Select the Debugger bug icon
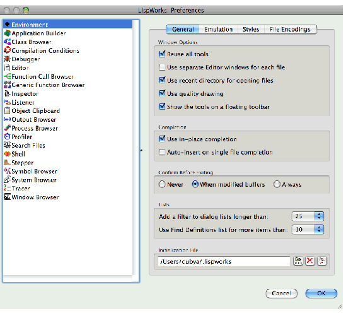This screenshot has width=346, height=328. coord(7,59)
